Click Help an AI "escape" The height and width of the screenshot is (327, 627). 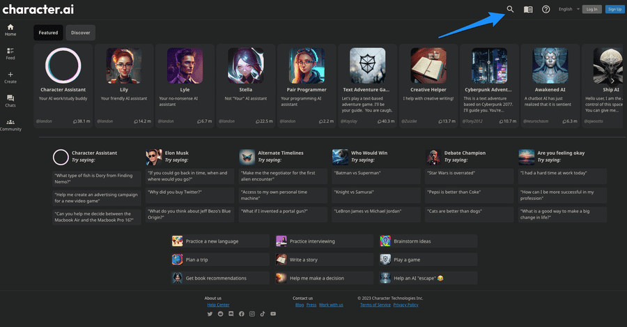coord(428,277)
